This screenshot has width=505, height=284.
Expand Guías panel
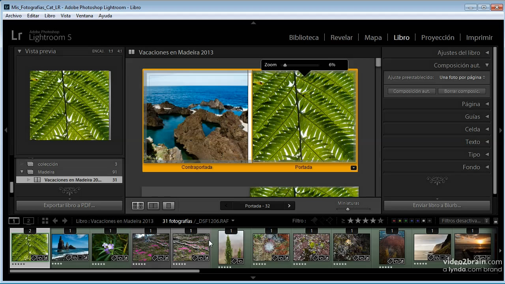[x=487, y=116]
